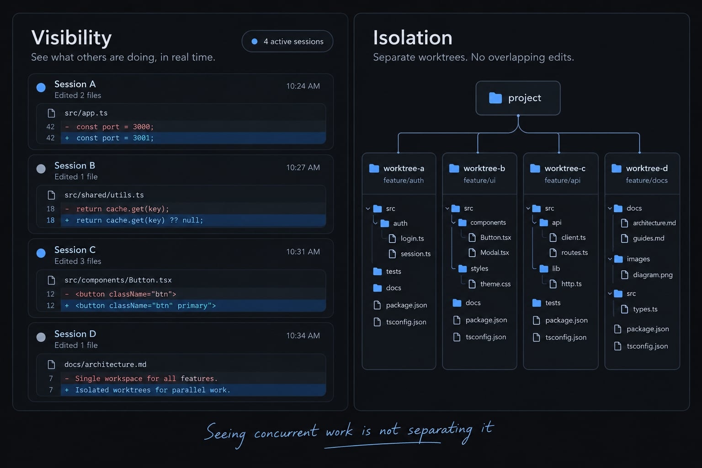
Task: Select the worktree-d folder icon
Action: tap(616, 168)
